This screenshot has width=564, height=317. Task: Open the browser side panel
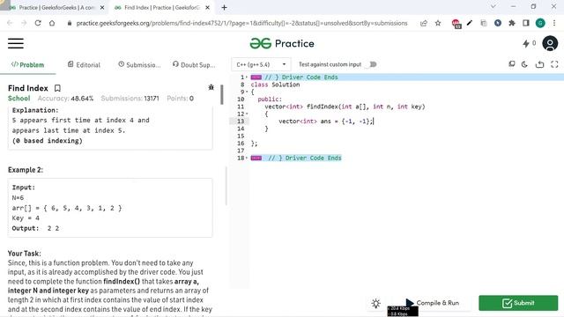click(x=526, y=23)
